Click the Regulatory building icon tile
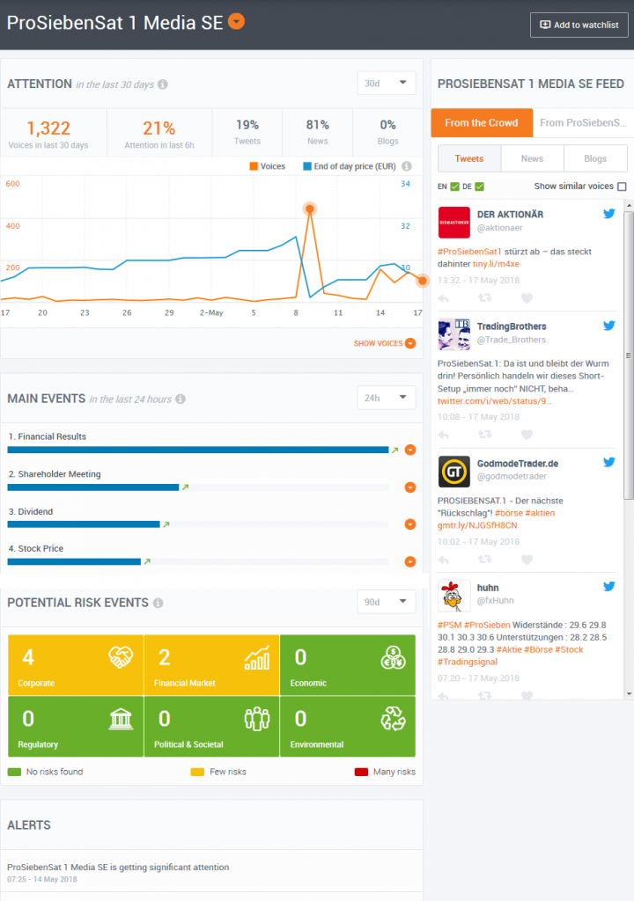This screenshot has height=901, width=634. pyautogui.click(x=121, y=719)
